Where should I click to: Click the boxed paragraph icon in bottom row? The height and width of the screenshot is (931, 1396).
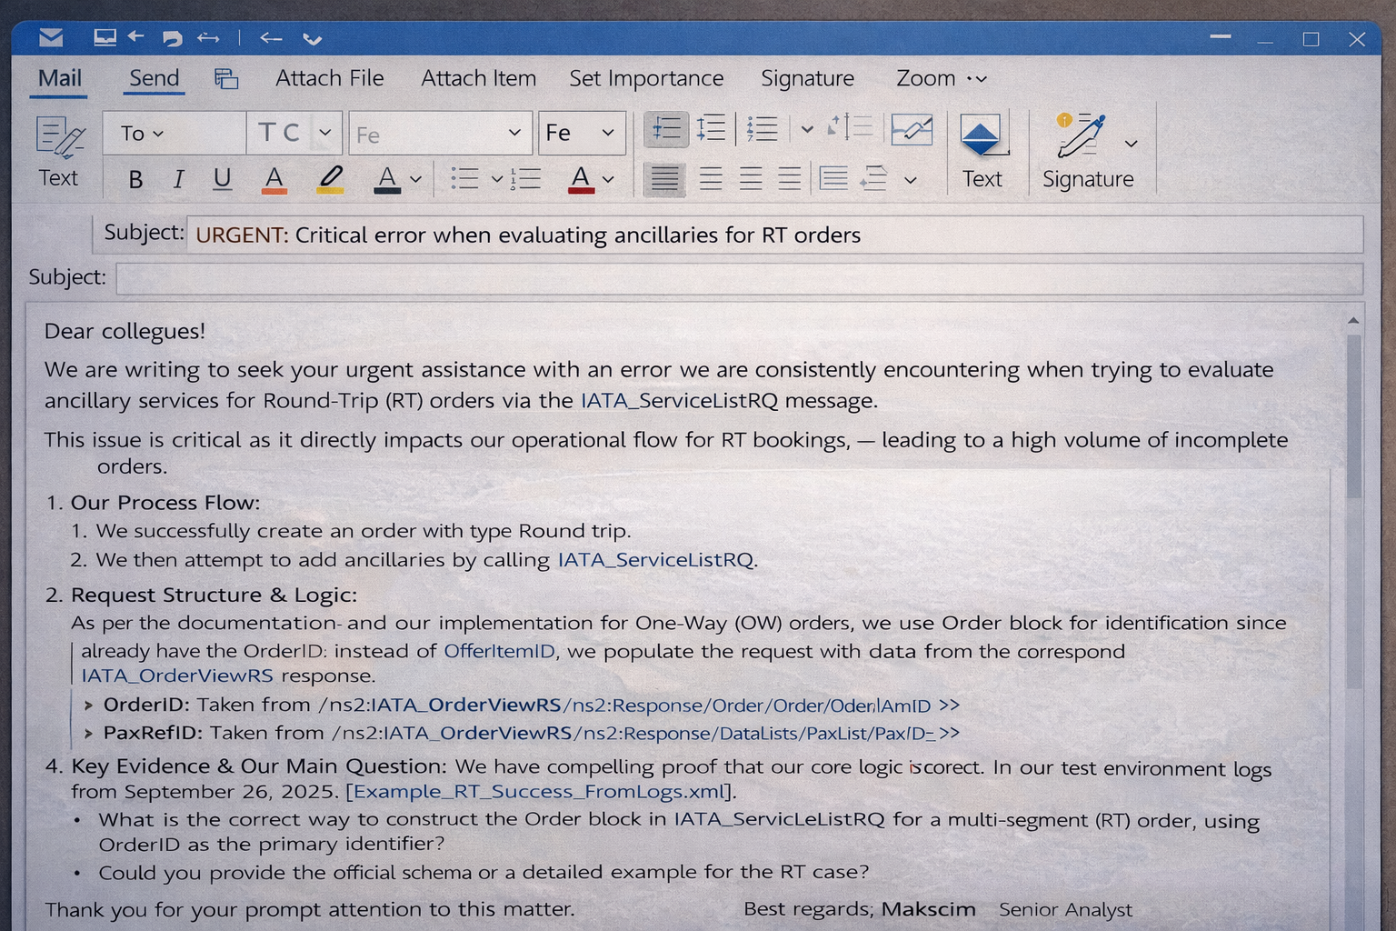[x=833, y=178]
